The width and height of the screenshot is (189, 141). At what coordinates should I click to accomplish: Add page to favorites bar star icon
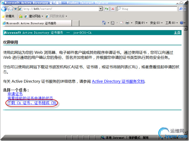point(21,16)
